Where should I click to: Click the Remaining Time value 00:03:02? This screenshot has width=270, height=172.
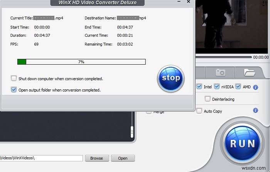click(x=125, y=44)
